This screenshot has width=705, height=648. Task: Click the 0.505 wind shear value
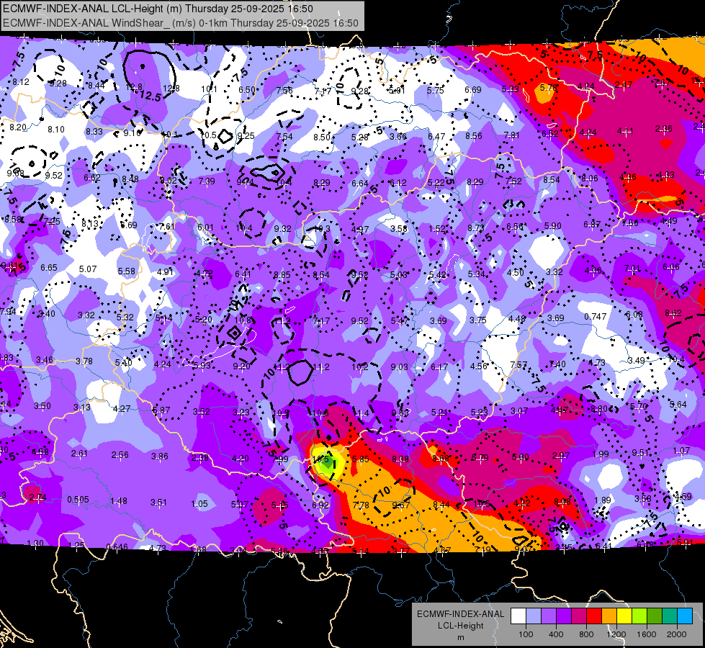click(x=78, y=500)
